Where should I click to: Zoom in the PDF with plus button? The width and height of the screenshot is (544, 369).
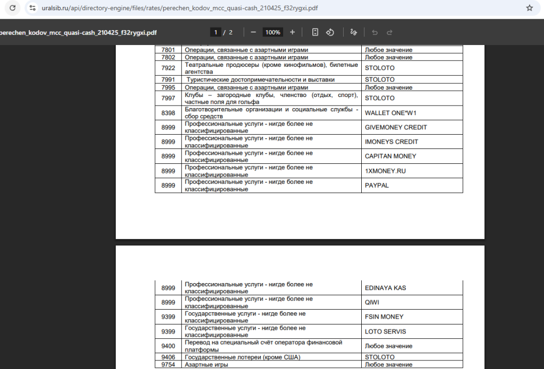[292, 32]
